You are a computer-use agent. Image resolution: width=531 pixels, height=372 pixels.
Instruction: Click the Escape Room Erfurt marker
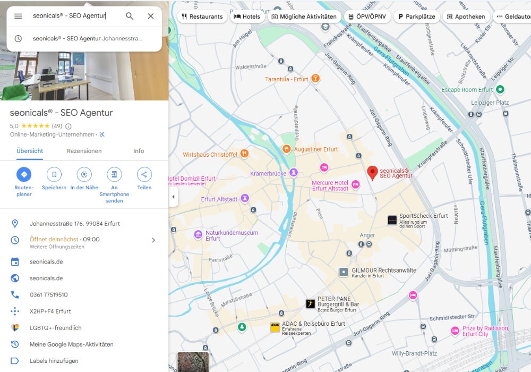click(x=500, y=89)
